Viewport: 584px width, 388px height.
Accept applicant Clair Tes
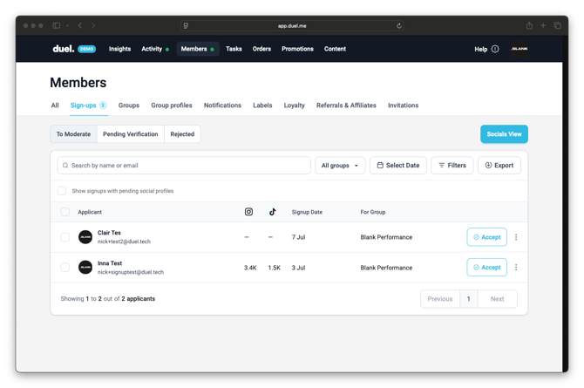(x=486, y=237)
